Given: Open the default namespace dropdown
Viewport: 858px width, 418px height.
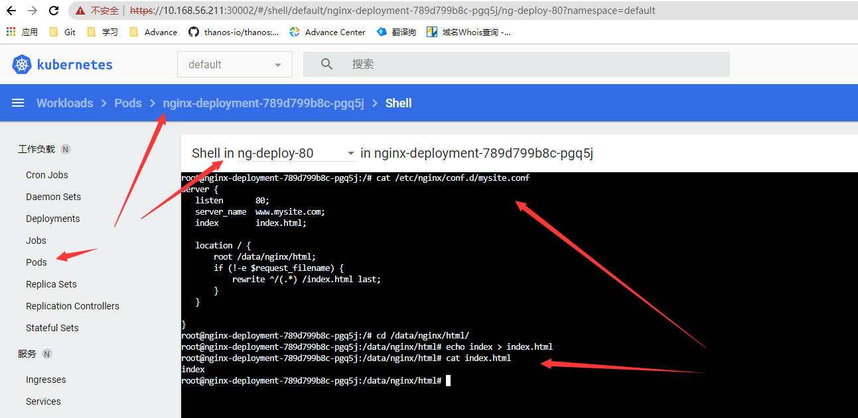Looking at the screenshot, I should pos(235,64).
